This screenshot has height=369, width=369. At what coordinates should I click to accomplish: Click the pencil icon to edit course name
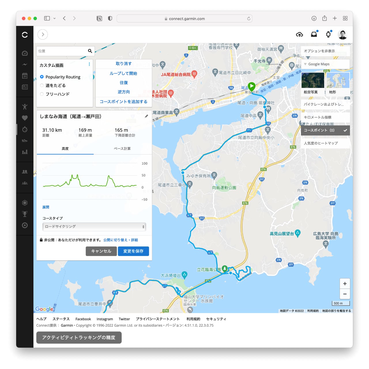[146, 116]
